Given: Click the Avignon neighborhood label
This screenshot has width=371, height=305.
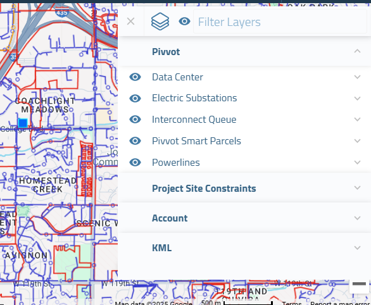Looking at the screenshot, I should [26, 256].
